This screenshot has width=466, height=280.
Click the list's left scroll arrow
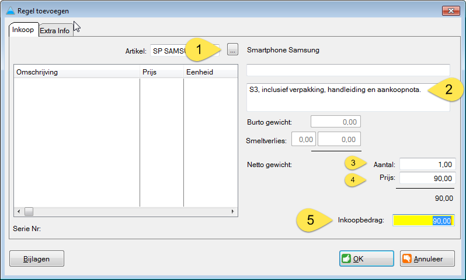pyautogui.click(x=18, y=212)
